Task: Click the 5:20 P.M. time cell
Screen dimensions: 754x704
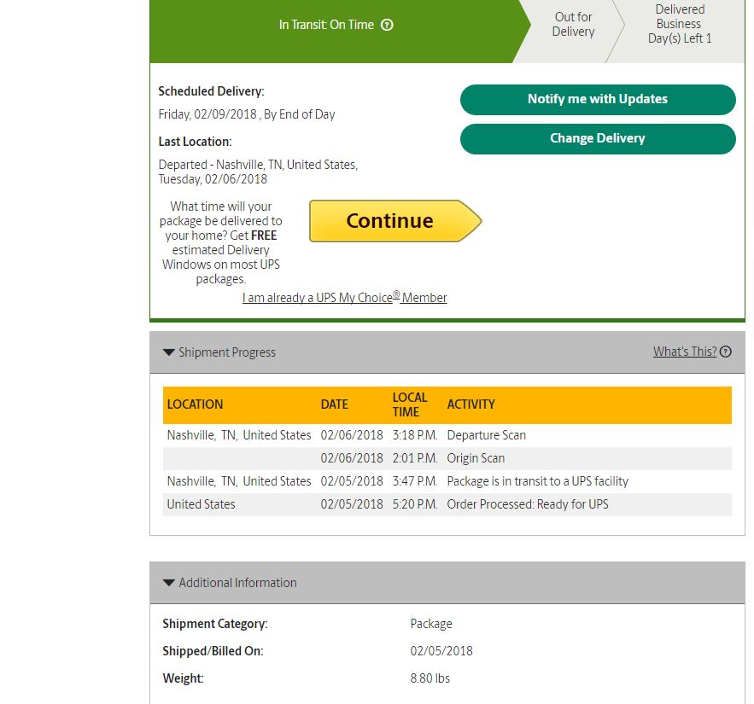Action: 415,504
